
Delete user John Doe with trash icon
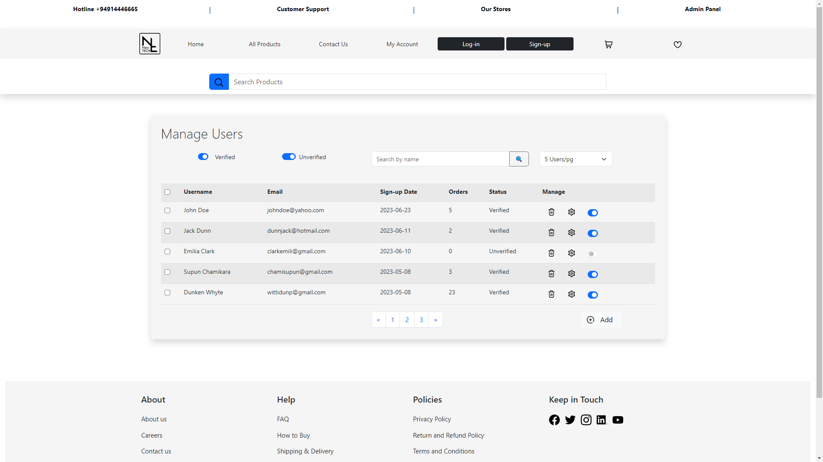pyautogui.click(x=551, y=212)
